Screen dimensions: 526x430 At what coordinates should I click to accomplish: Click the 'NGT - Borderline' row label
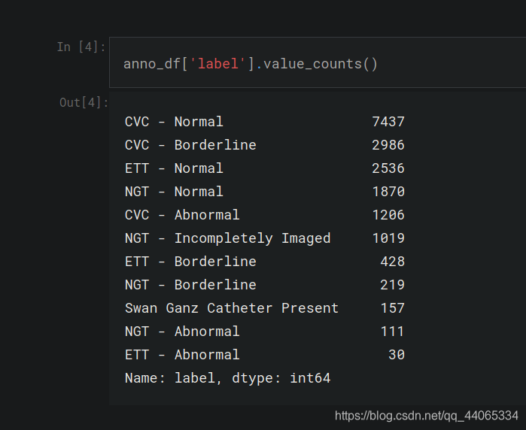190,285
